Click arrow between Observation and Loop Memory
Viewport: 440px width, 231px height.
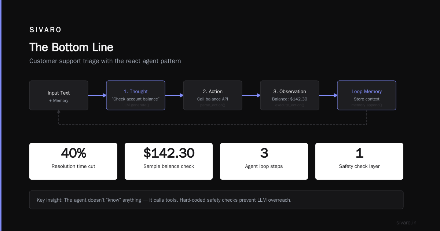click(328, 95)
